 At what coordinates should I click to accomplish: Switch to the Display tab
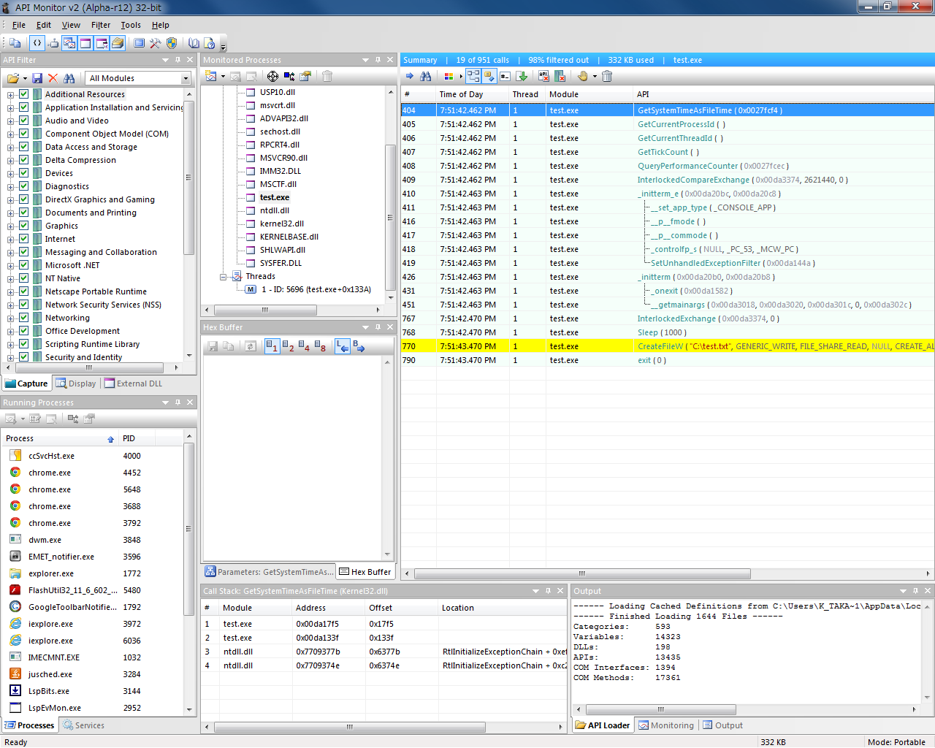point(76,383)
